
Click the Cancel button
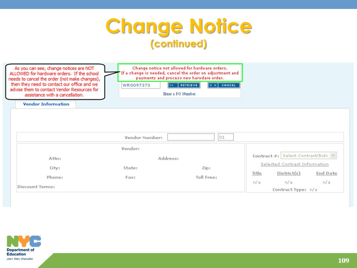pyautogui.click(x=223, y=85)
